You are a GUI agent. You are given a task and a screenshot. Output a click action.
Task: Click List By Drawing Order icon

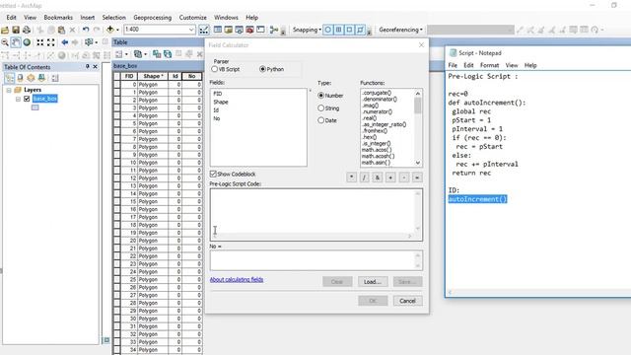[10, 78]
